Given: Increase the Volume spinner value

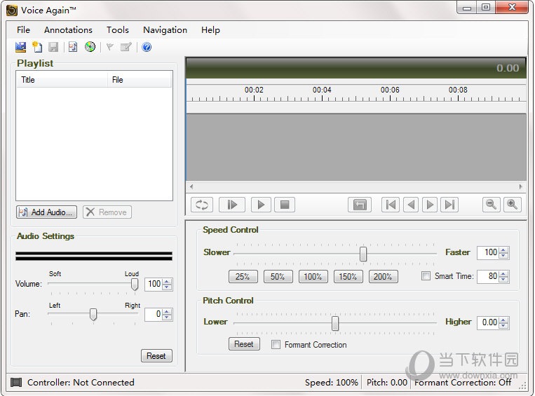Looking at the screenshot, I should coord(167,282).
